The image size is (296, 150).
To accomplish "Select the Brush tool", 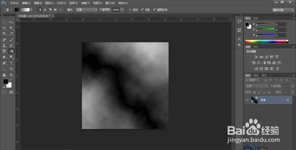I will tap(11, 40).
